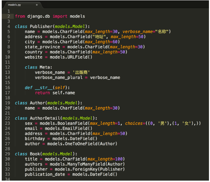
Task: Click 'models.ManyToManyField(Author)' on line 31
Action: 87,164
